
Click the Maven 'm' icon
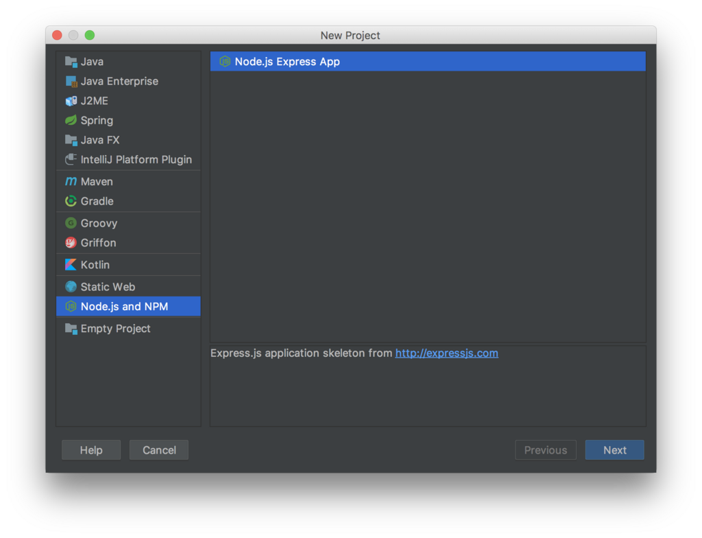71,182
